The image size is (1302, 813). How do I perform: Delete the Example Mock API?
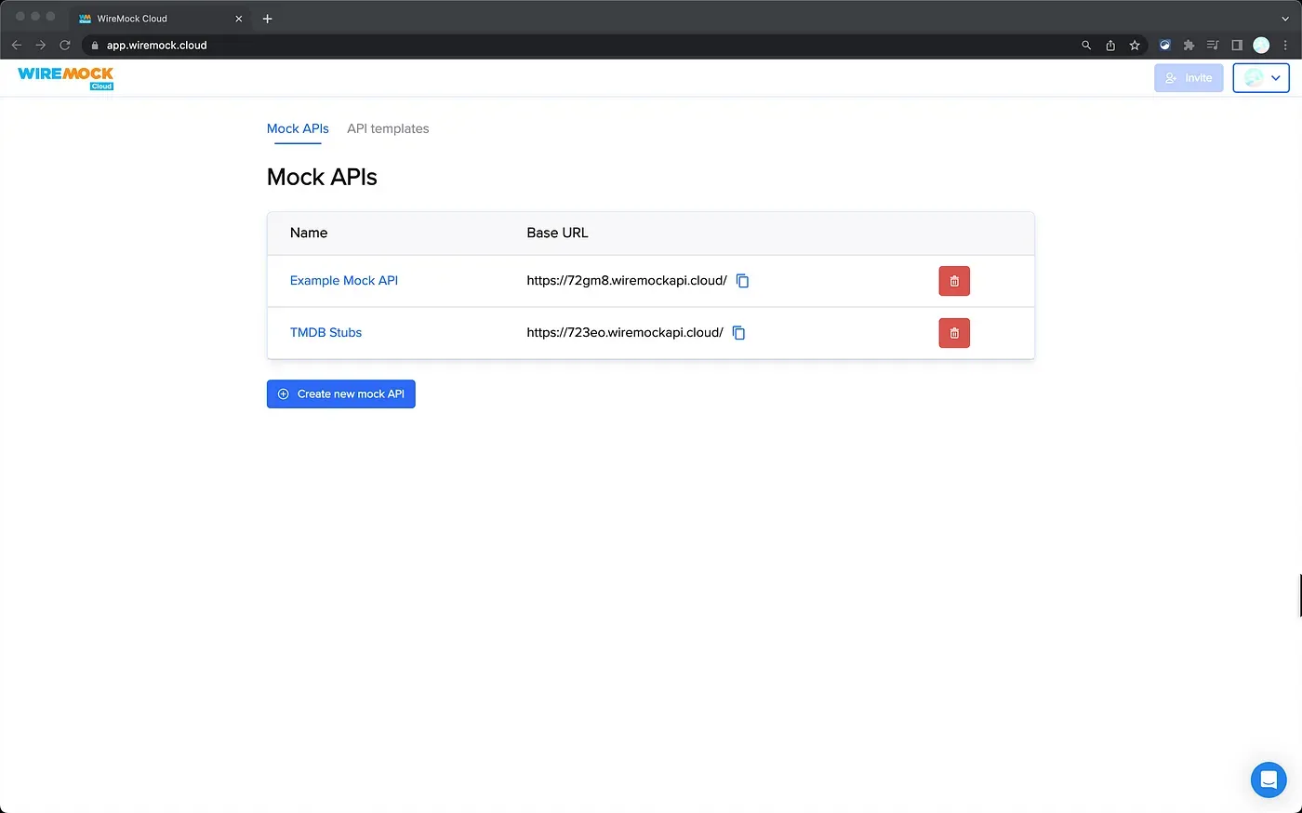point(954,281)
